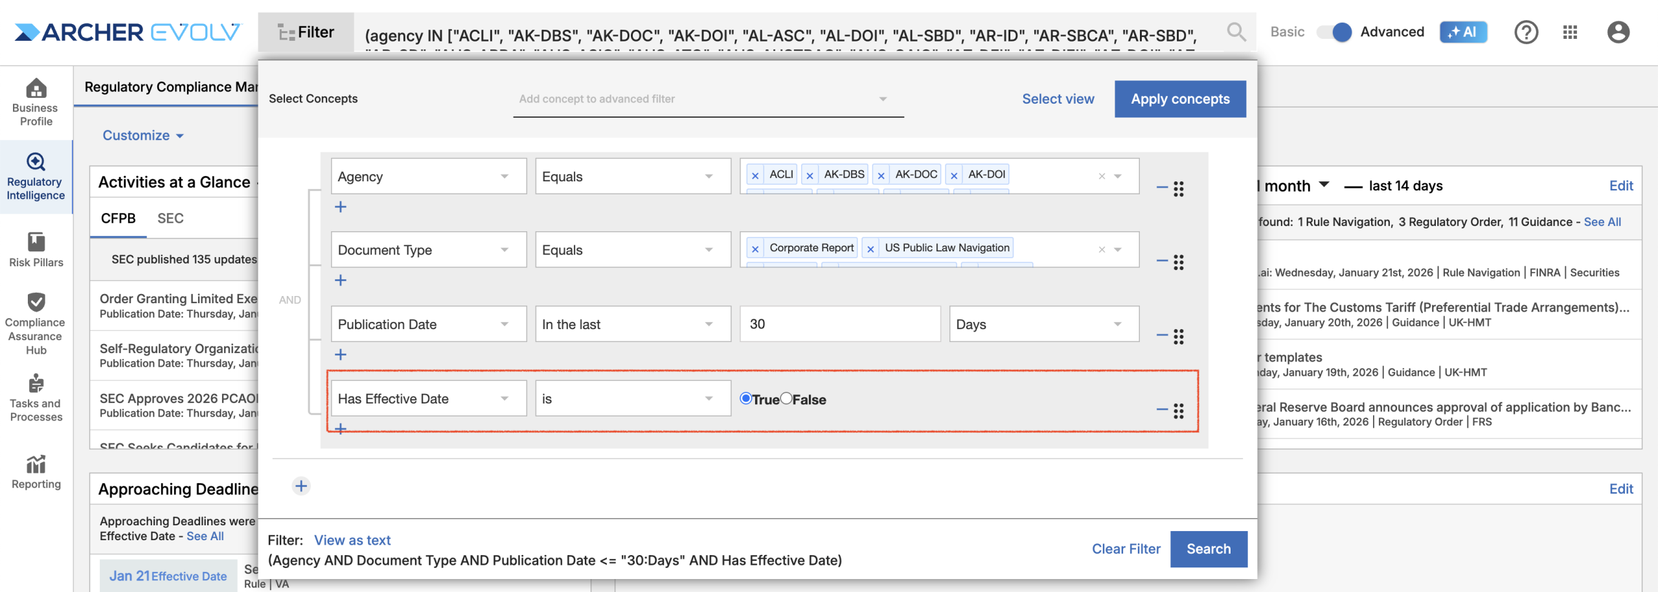The image size is (1658, 592).
Task: Open Business Profile in the sidebar
Action: [x=36, y=102]
